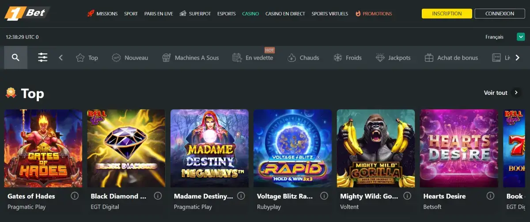Show info for Black Diamond game
The height and width of the screenshot is (222, 530).
coord(158,196)
